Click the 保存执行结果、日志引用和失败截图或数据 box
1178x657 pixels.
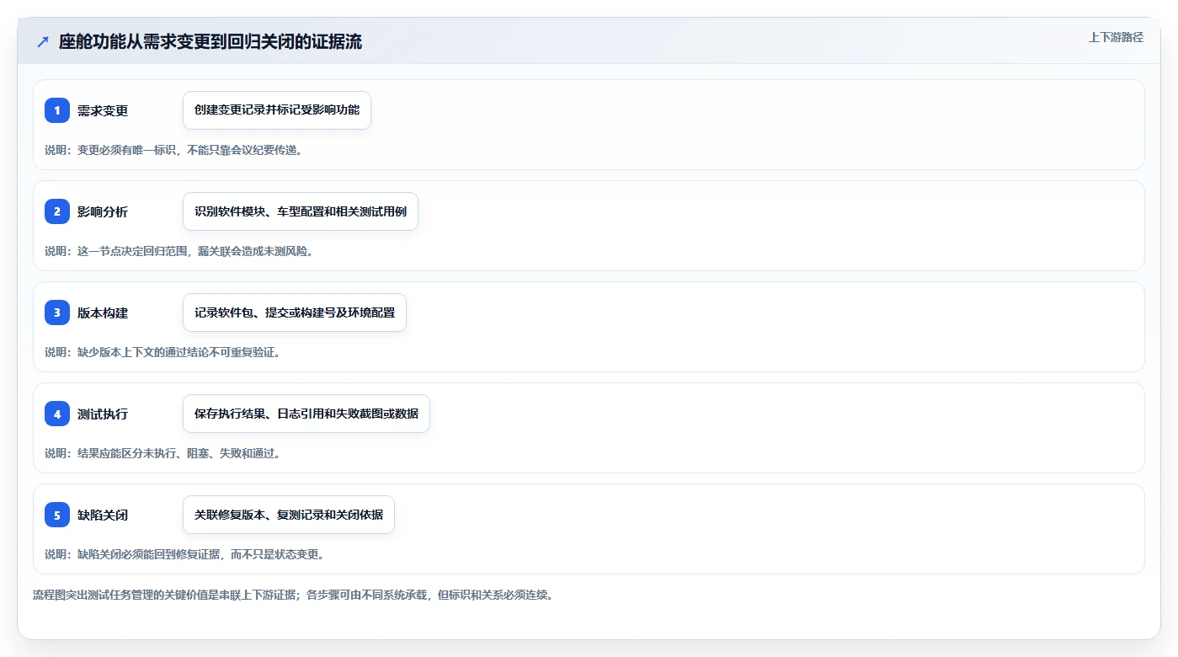point(306,414)
